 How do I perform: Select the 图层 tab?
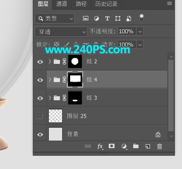pos(43,4)
